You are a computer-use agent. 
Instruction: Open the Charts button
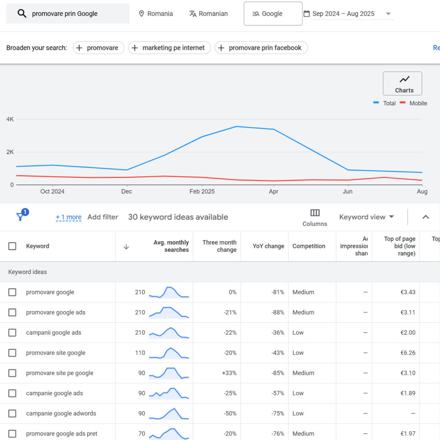[402, 83]
